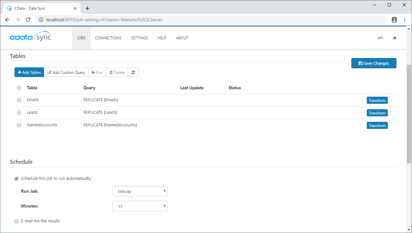Open the Run Job frequency dropdown
The image size is (412, 233).
tap(140, 191)
